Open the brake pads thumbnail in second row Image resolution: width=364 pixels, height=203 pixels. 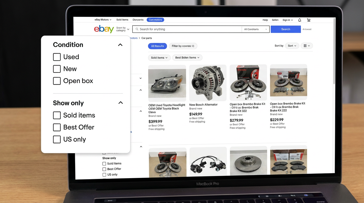[289, 160]
